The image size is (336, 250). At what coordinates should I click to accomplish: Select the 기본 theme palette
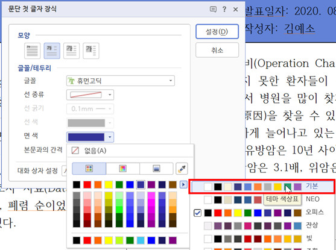(x=262, y=187)
